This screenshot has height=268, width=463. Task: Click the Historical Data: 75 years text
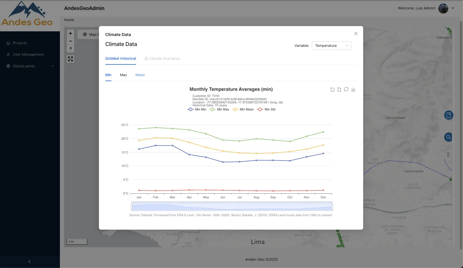(x=210, y=105)
